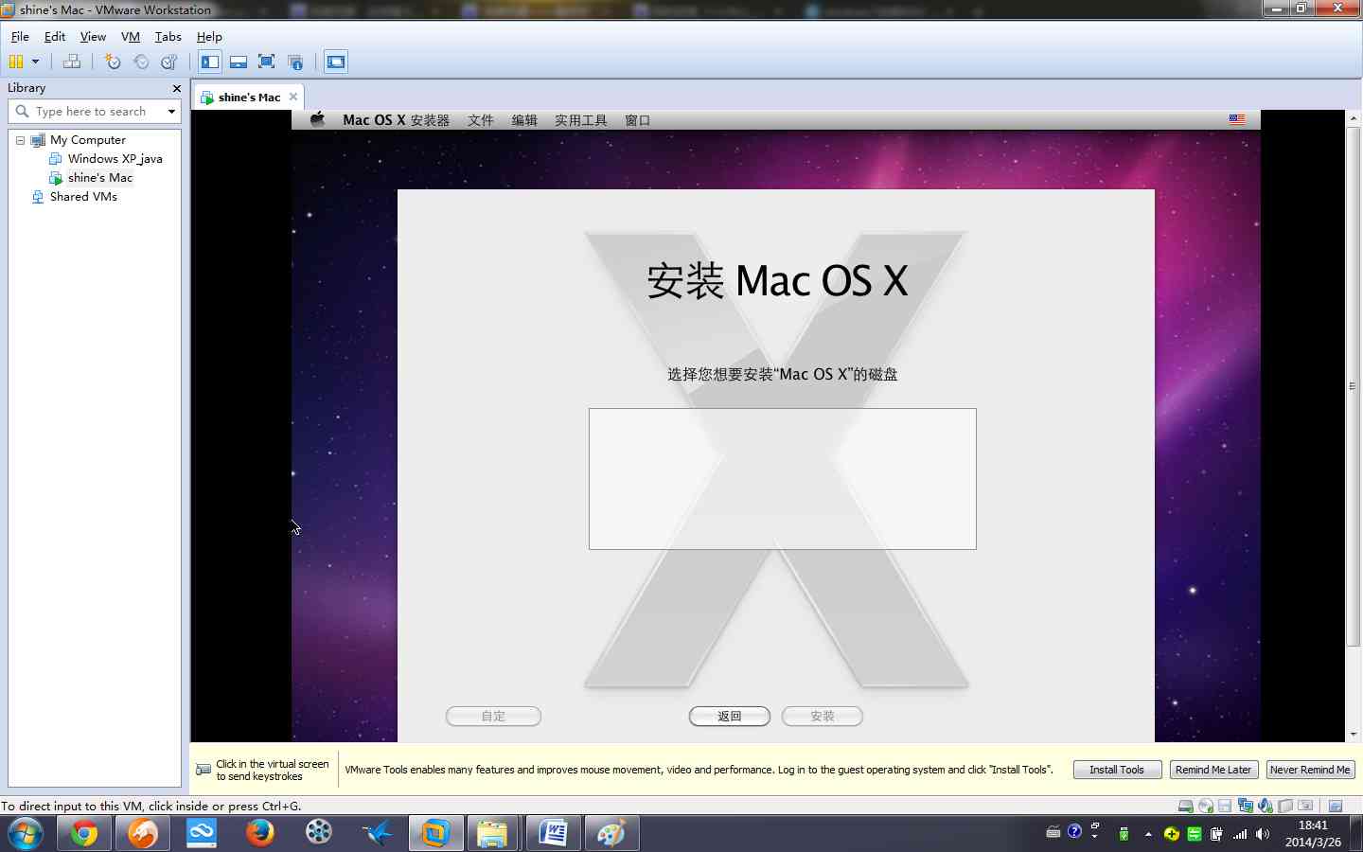Select Windows XP_java virtual machine
1363x852 pixels.
(x=115, y=159)
